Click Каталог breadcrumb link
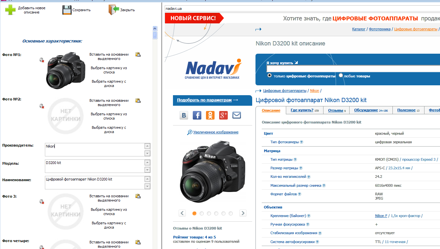Viewport: 440px width, 249px height. 359,29
